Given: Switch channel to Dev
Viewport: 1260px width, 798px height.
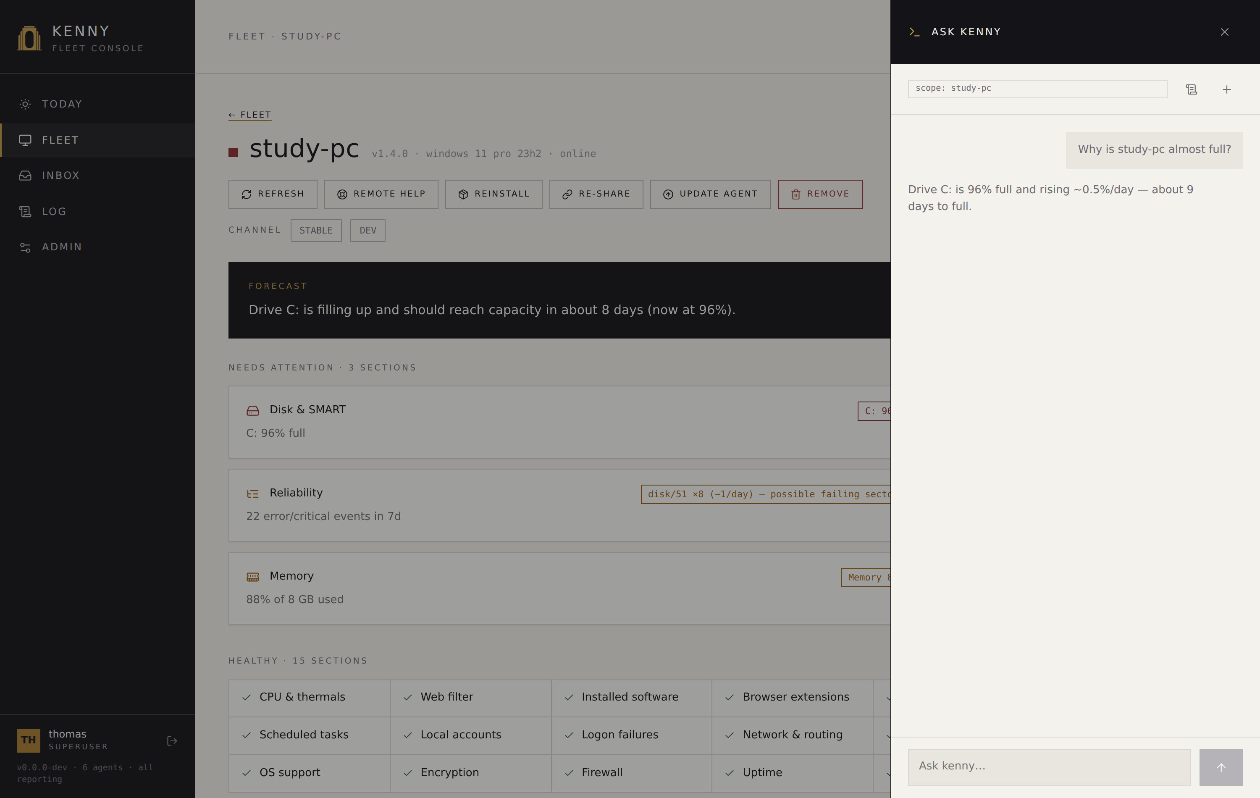Looking at the screenshot, I should [x=367, y=230].
